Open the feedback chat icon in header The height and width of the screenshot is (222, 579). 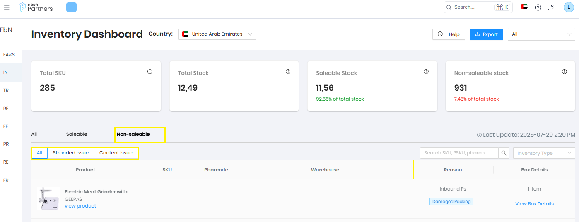click(550, 7)
